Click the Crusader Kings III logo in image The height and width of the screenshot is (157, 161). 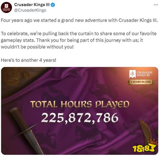[141, 74]
